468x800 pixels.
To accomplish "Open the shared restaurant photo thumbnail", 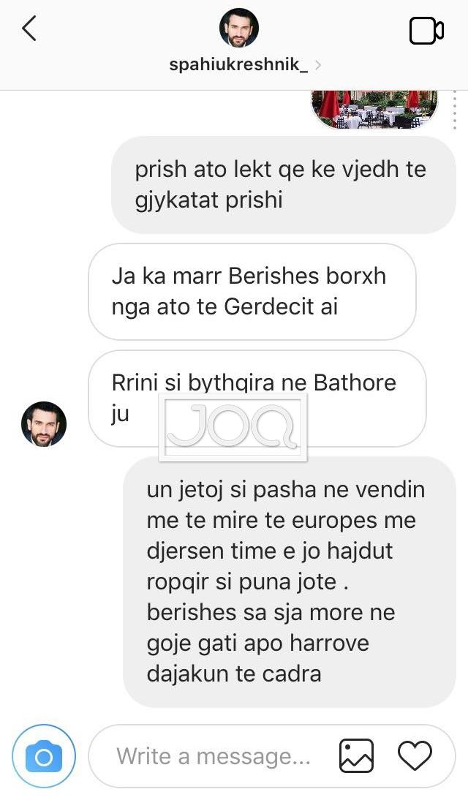I will (374, 110).
